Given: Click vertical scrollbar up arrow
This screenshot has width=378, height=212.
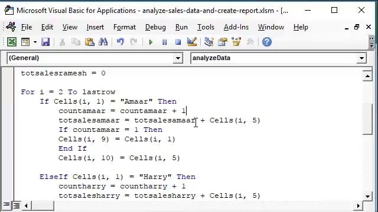Looking at the screenshot, I should [367, 77].
